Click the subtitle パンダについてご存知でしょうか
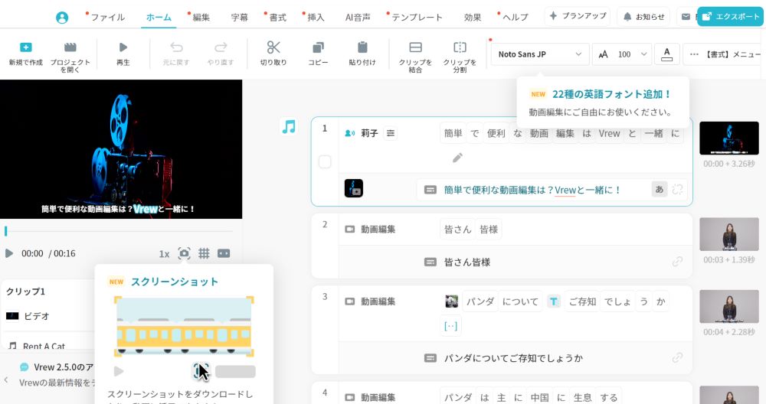The height and width of the screenshot is (404, 766). coord(513,358)
